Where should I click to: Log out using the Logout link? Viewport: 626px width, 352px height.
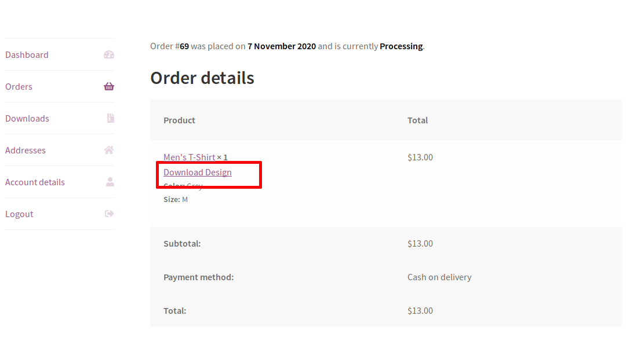[x=19, y=214]
